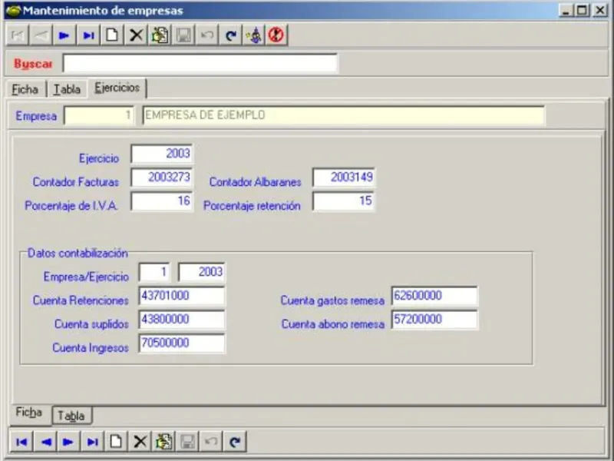Click the Datos contabilización group title
The width and height of the screenshot is (614, 461).
(x=78, y=254)
